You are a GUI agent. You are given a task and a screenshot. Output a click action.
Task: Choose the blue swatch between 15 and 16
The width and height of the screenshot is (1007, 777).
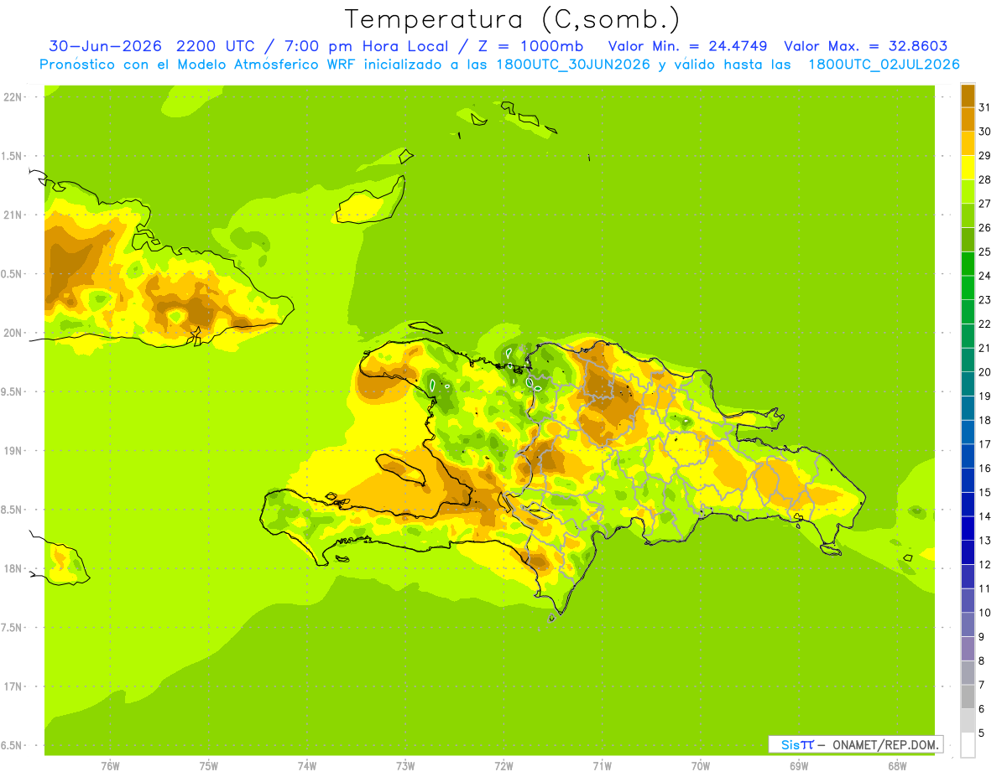click(968, 480)
